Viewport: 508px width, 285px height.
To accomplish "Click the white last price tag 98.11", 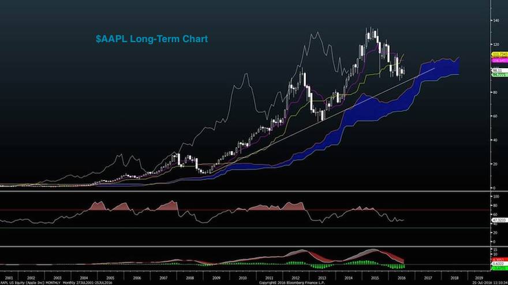I will 499,70.
